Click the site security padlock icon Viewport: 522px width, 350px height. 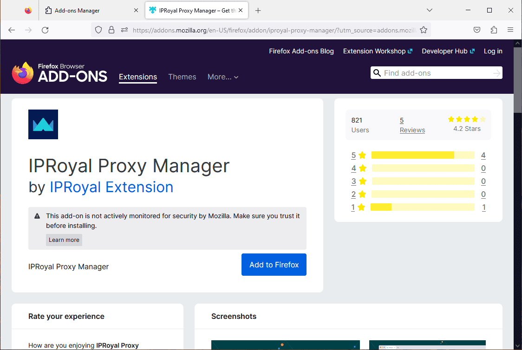[111, 30]
